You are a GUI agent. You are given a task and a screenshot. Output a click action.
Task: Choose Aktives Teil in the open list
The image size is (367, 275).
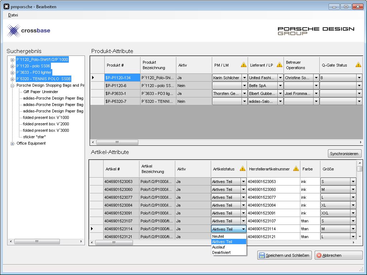(229, 242)
